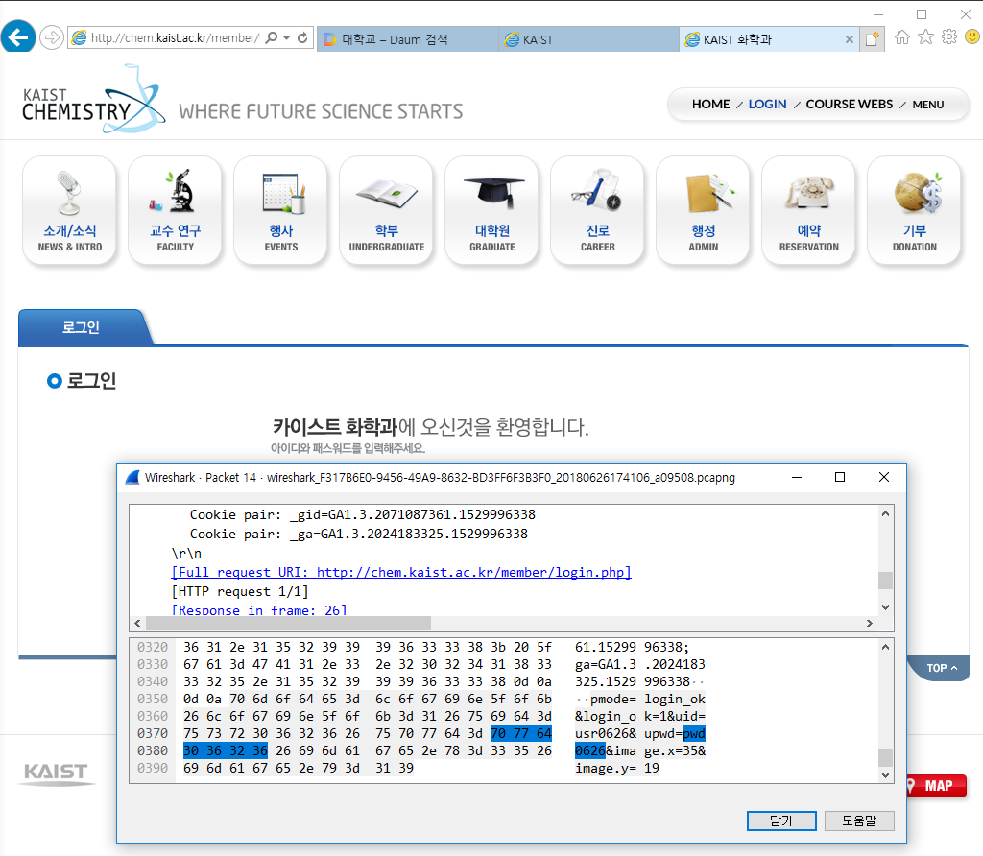This screenshot has width=983, height=856.
Task: Switch to the KAIST tab
Action: (588, 39)
